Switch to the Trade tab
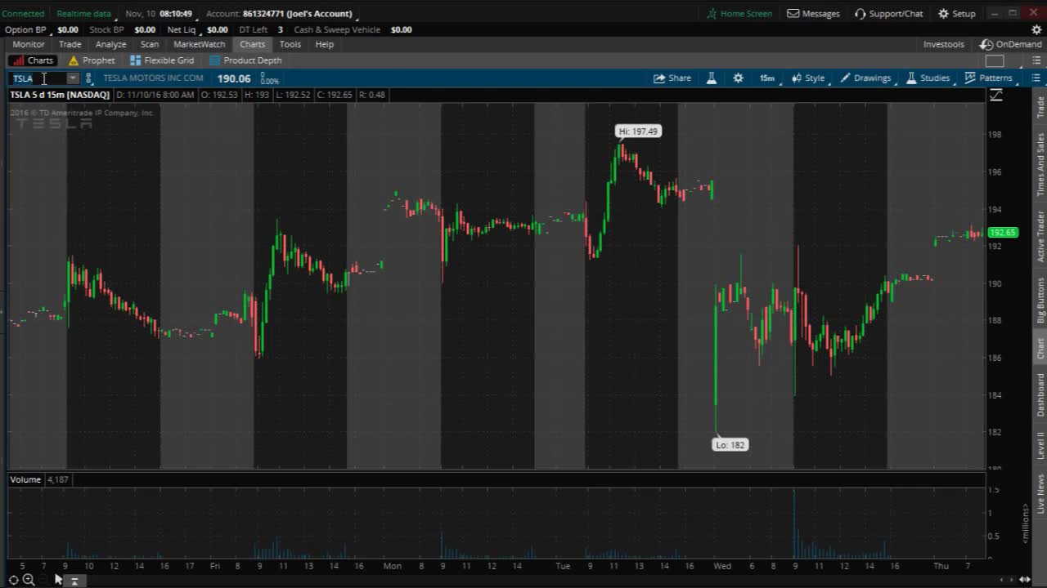The image size is (1047, 588). [x=70, y=45]
